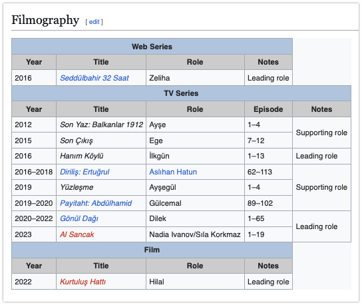Open the Gönül Dağı link

tap(79, 218)
